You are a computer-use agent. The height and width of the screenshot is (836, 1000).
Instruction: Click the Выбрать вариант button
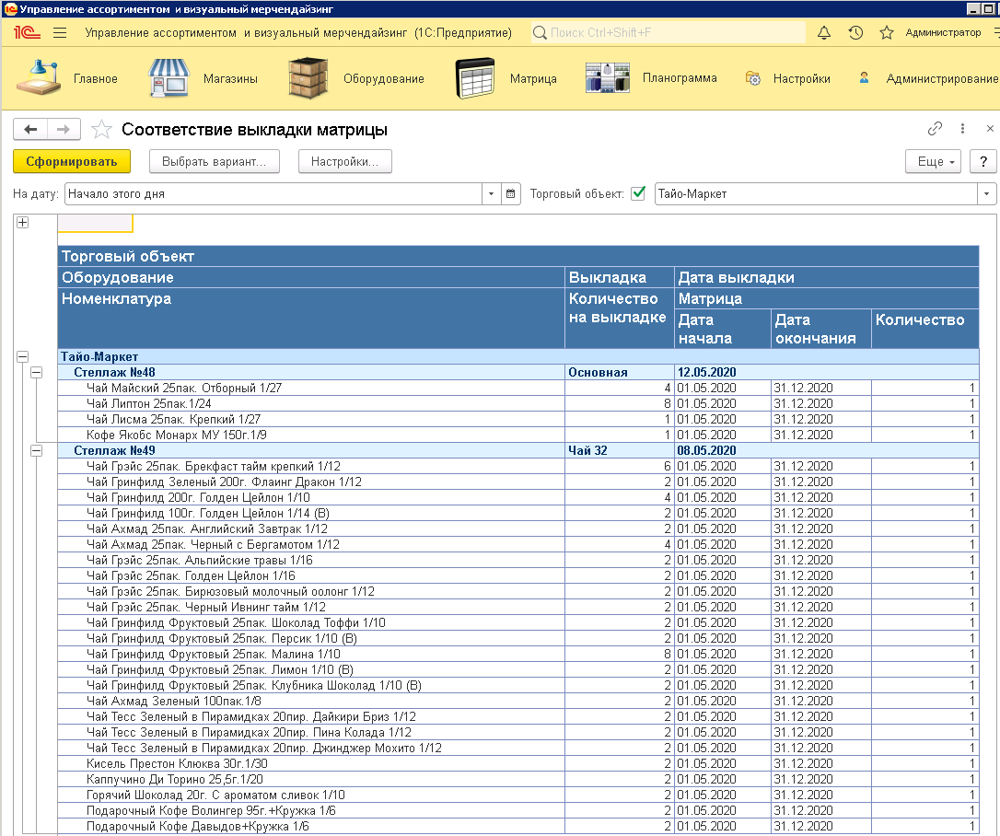pos(214,161)
